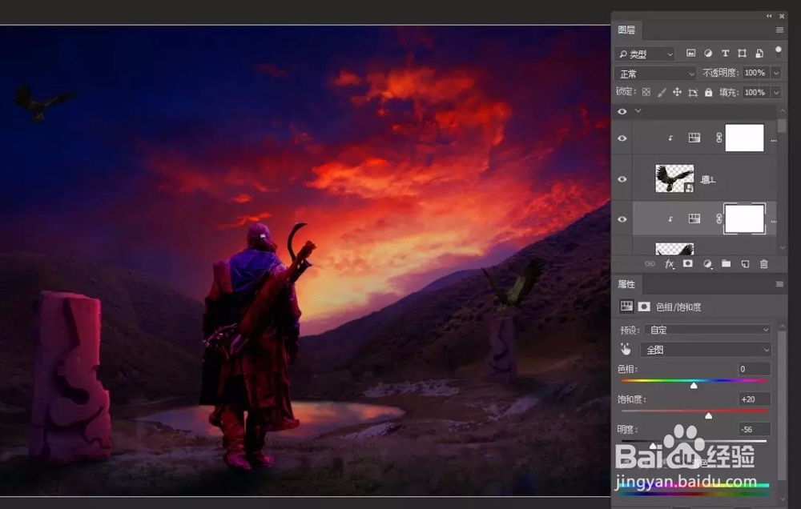Open the opacity 不透明度 slider dropdown arrow
The height and width of the screenshot is (509, 801).
(776, 73)
